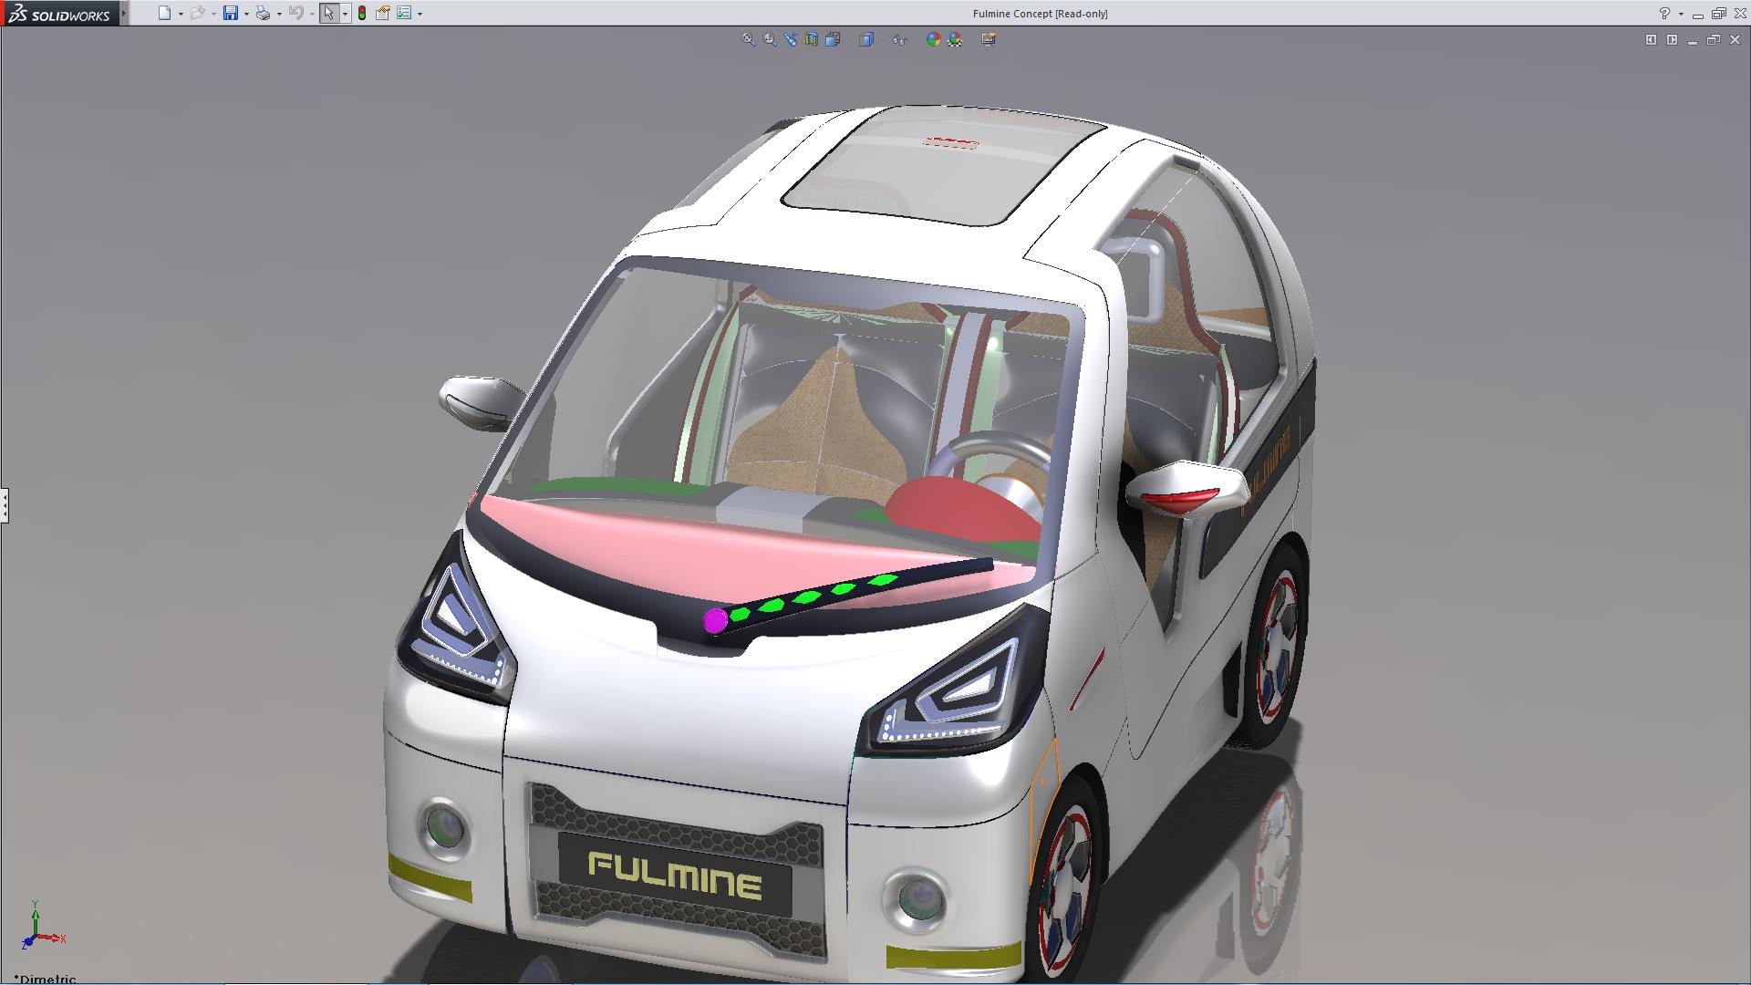Click the Section View icon
1751x985 pixels.
click(x=812, y=39)
